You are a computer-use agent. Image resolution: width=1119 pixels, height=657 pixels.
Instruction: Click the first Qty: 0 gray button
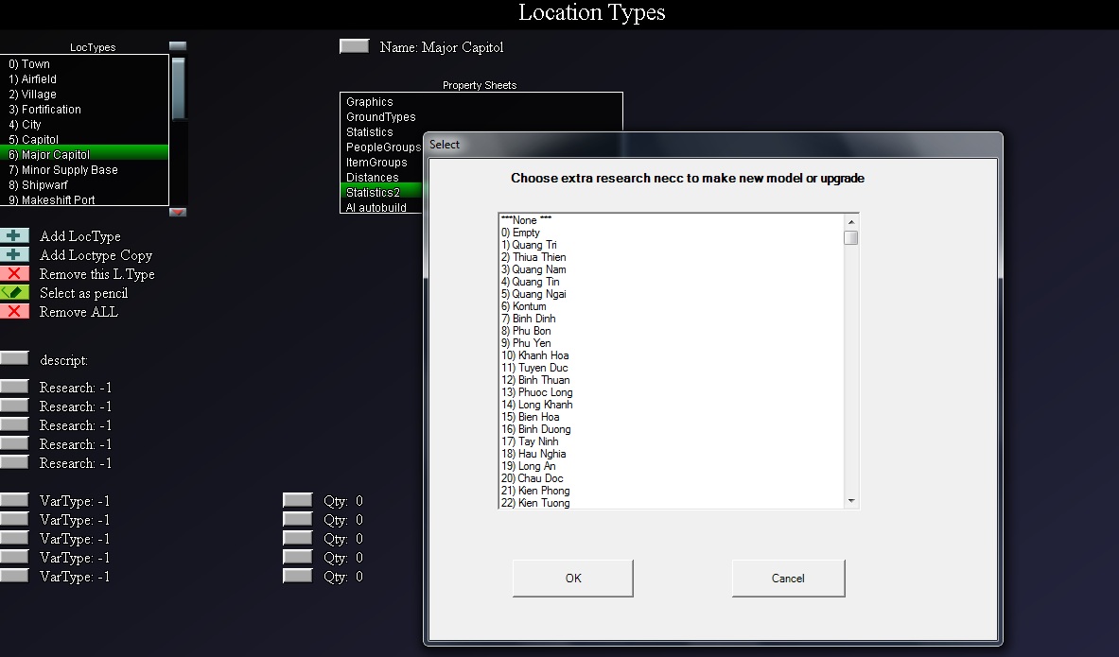tap(298, 500)
